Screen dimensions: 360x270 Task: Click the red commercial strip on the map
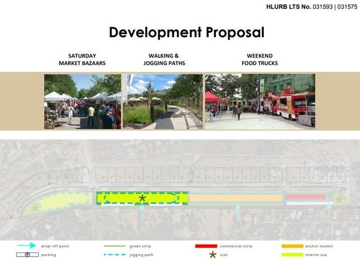(306, 197)
